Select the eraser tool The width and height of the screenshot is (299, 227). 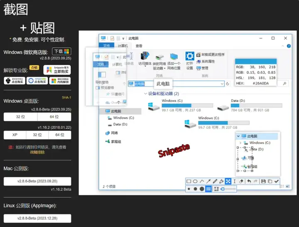point(241,181)
